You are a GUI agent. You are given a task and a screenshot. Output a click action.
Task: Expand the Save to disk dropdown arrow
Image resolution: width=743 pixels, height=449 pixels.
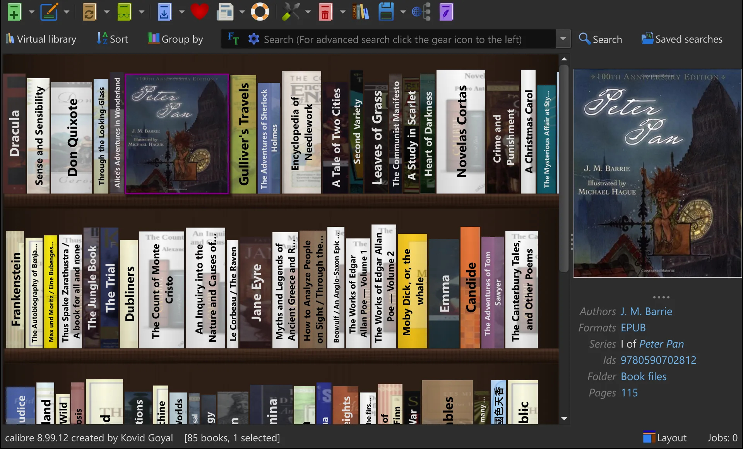(x=403, y=12)
